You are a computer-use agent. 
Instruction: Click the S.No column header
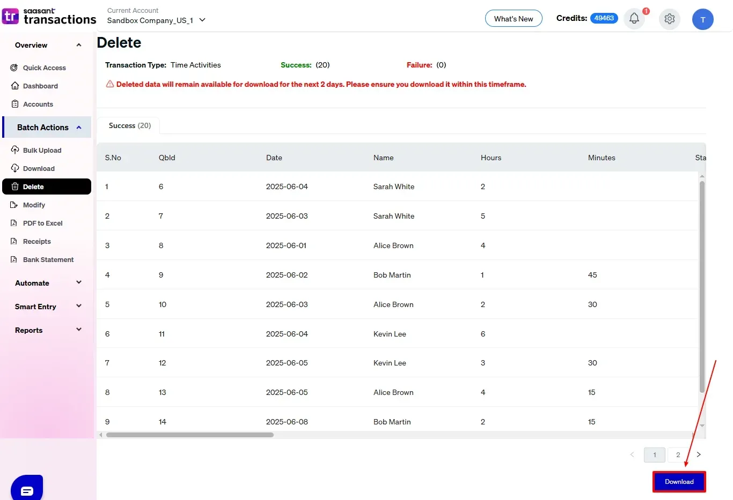pos(113,158)
